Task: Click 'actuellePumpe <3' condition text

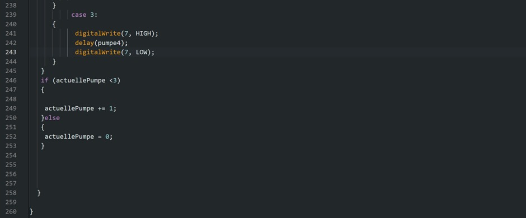Action: click(x=87, y=80)
